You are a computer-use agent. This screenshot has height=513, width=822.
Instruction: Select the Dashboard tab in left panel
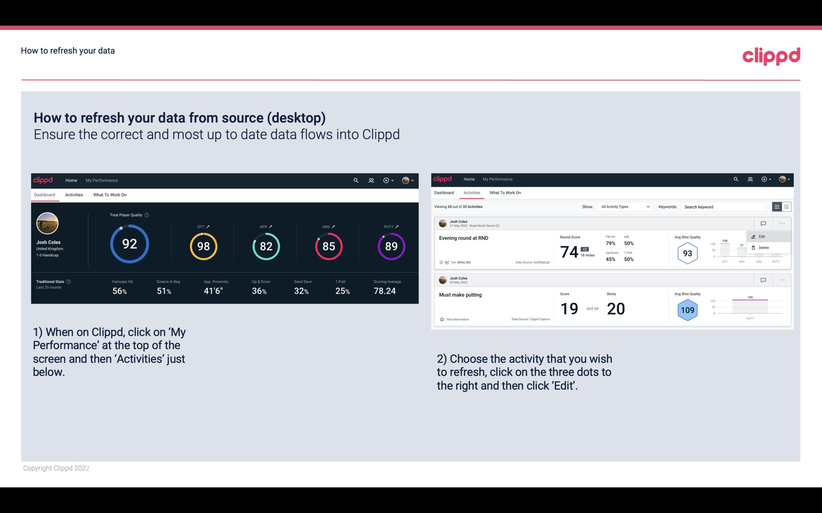(45, 194)
